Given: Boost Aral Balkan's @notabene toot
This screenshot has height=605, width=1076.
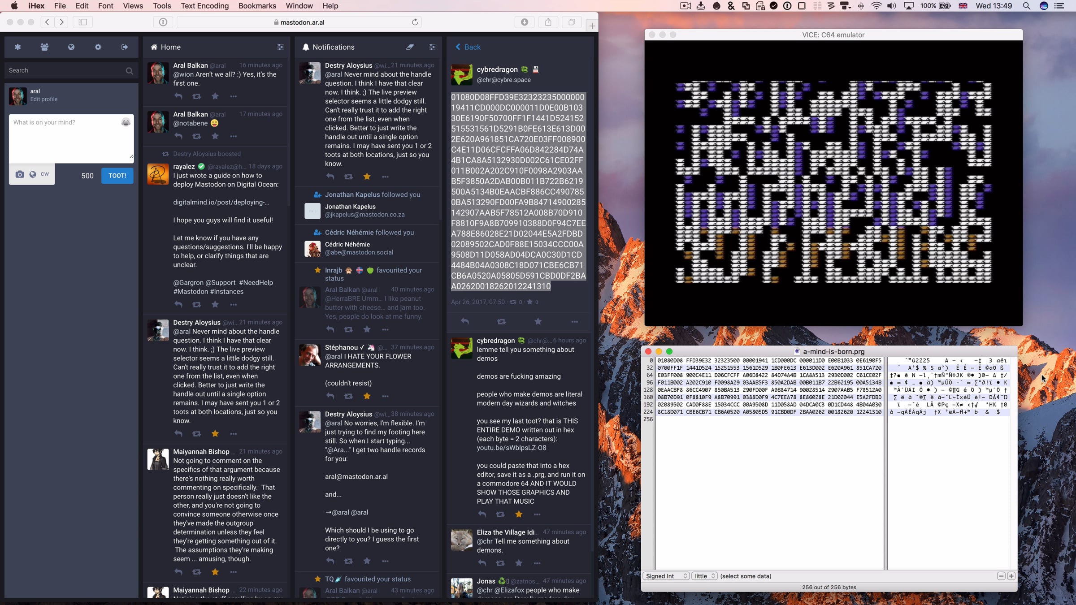Looking at the screenshot, I should [196, 136].
